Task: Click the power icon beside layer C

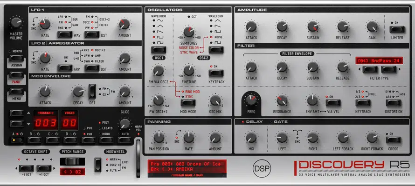Action: [x=56, y=134]
